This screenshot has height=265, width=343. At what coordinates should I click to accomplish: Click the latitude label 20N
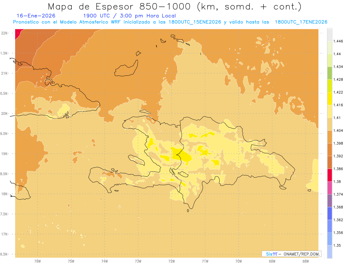tap(4, 113)
